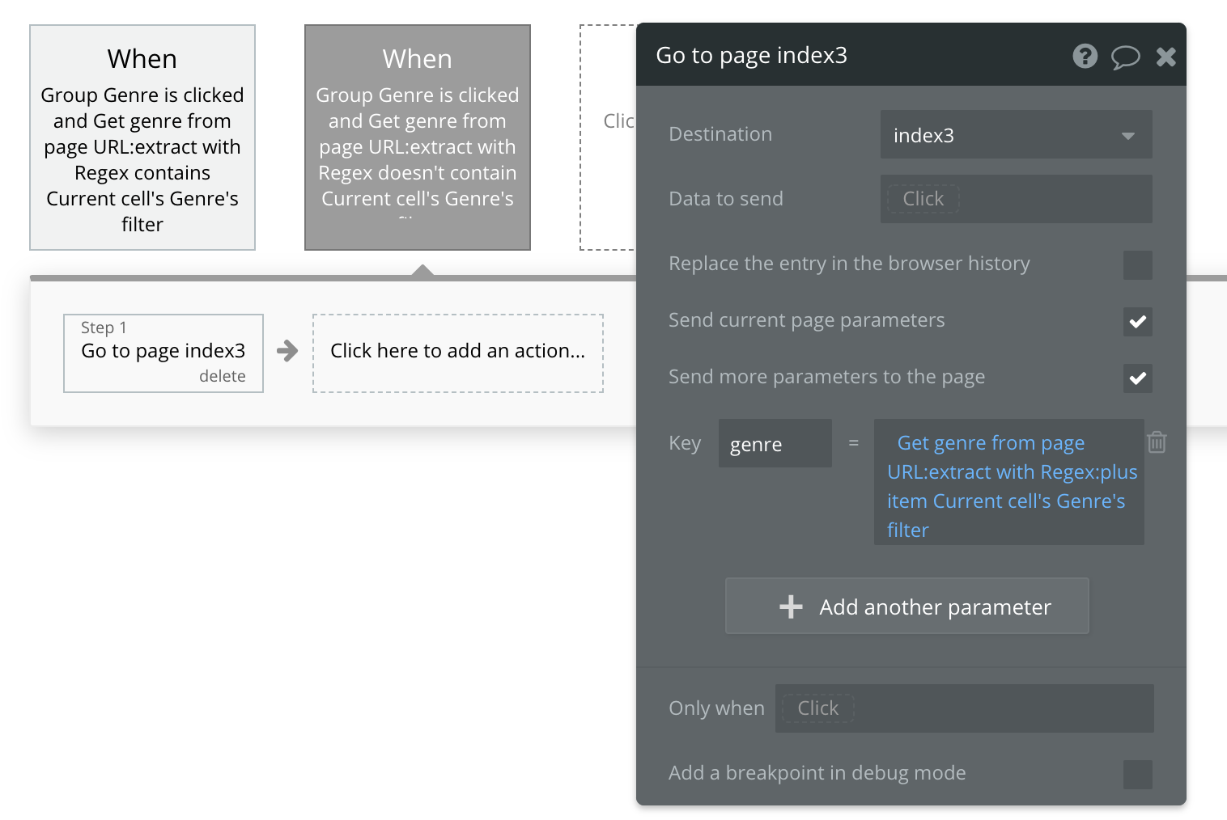Close the Go to page index3 panel
1227x820 pixels.
point(1165,57)
